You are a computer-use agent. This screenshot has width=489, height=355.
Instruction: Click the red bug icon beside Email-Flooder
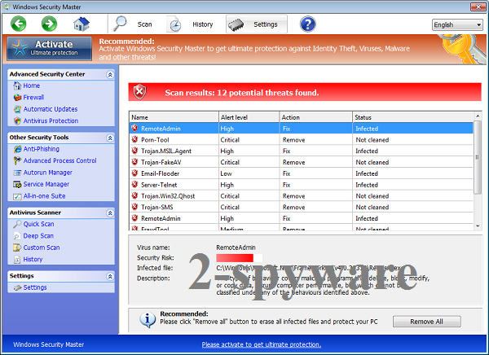pos(134,173)
